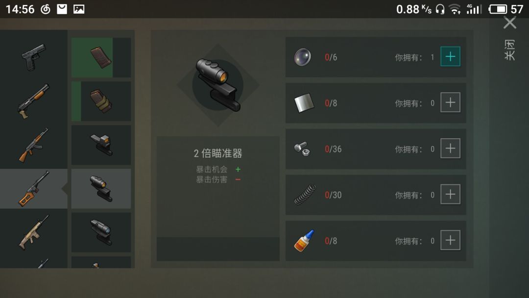The width and height of the screenshot is (529, 298).
Task: Open the single magazine attachment slot
Action: point(101,57)
